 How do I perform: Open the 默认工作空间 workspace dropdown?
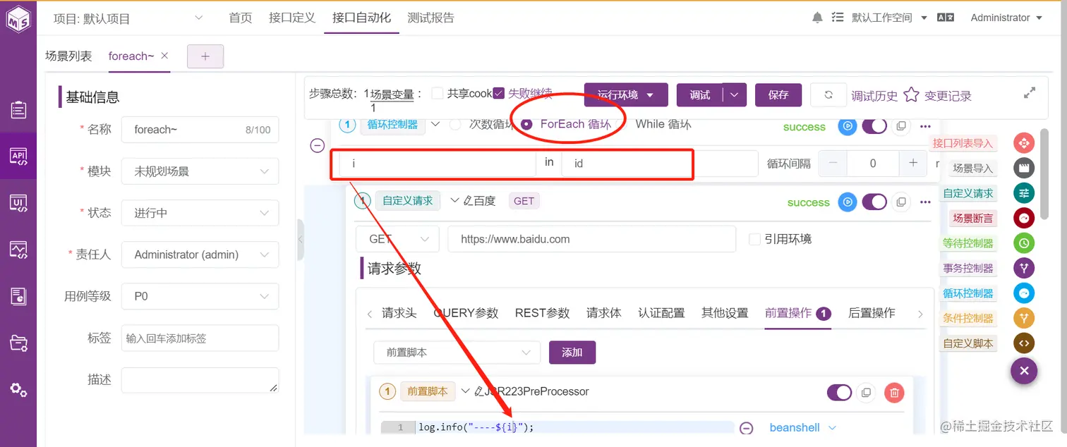pyautogui.click(x=889, y=18)
